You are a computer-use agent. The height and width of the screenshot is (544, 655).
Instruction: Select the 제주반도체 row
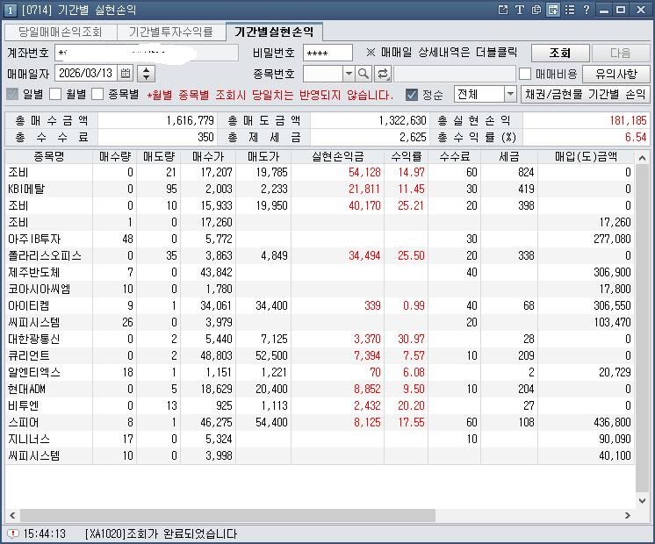coord(320,272)
